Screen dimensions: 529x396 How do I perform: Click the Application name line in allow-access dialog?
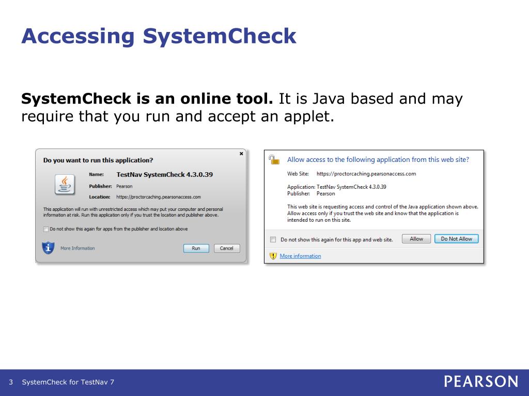pos(337,187)
